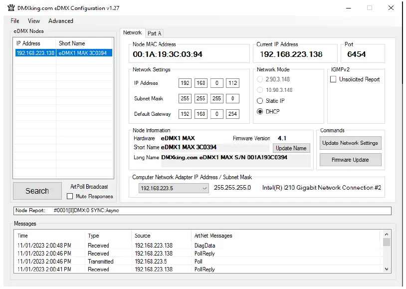
Task: Click the first IP Address octet field
Action: [x=185, y=83]
